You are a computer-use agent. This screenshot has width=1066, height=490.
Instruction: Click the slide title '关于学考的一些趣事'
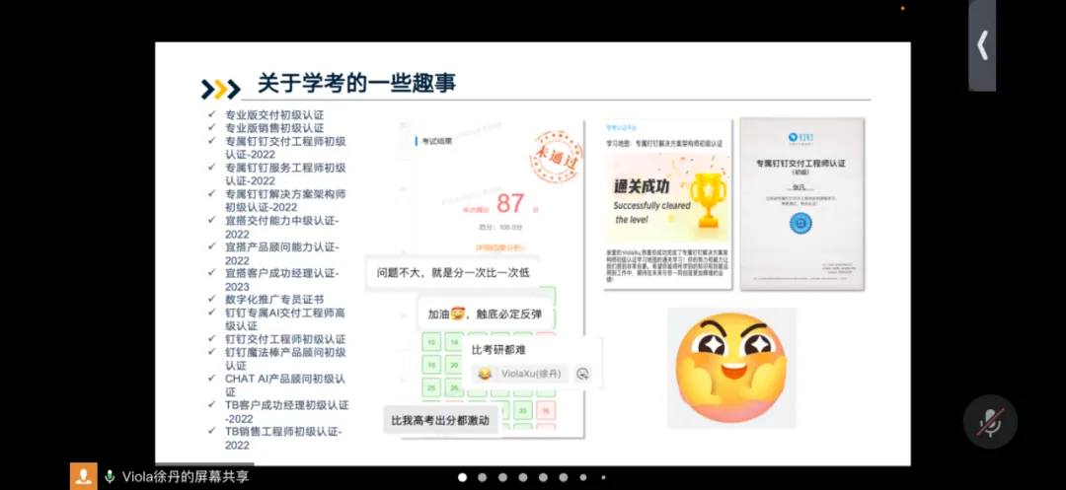356,84
